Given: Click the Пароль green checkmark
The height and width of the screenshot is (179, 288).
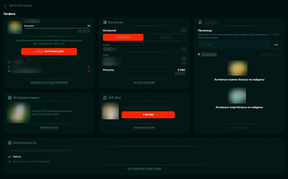Looking at the screenshot, I should [x=10, y=157].
